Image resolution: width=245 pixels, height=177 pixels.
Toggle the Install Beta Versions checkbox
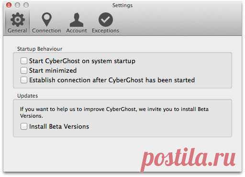24,126
